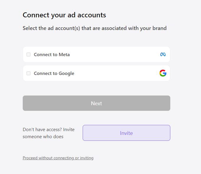Click the word "brand" in the subtitle
The height and width of the screenshot is (174, 201).
(160, 28)
